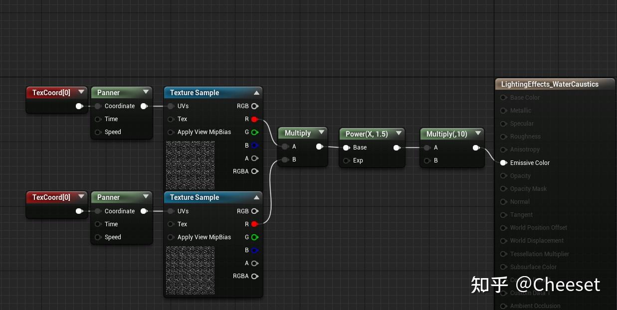Open the Multiply node header dropdown arrow
Screen dimensions: 617x310
tap(321, 133)
